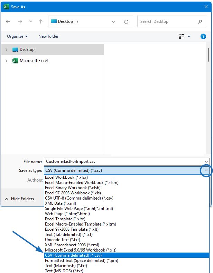The height and width of the screenshot is (273, 213).
Task: Open the File name history dropdown
Action: point(206,161)
